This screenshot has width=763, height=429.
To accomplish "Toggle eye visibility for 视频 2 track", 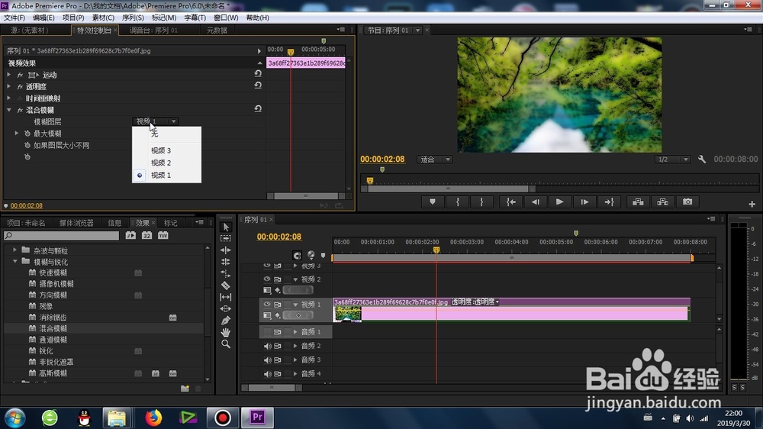I will (x=267, y=279).
